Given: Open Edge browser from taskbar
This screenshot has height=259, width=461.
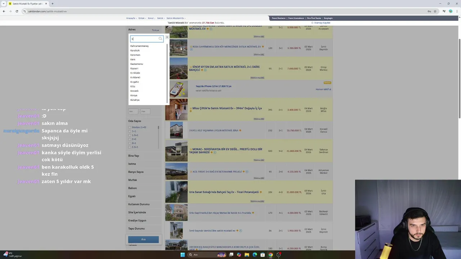Looking at the screenshot, I should 255,255.
